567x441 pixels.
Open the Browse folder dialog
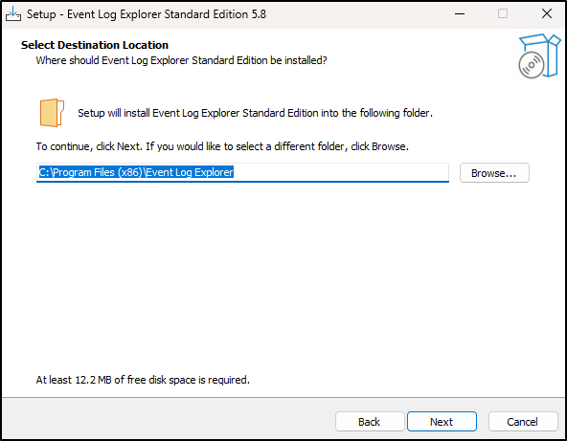[494, 173]
